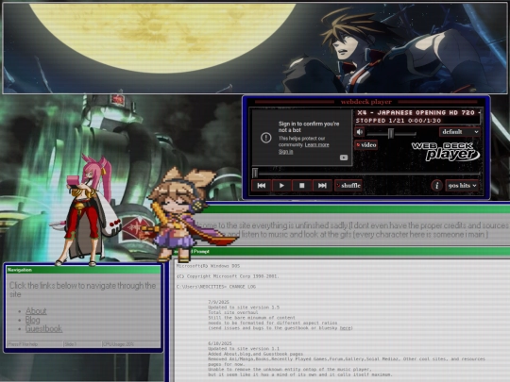Image resolution: width=510 pixels, height=382 pixels.
Task: Click the Navigation window title bar
Action: (x=83, y=270)
